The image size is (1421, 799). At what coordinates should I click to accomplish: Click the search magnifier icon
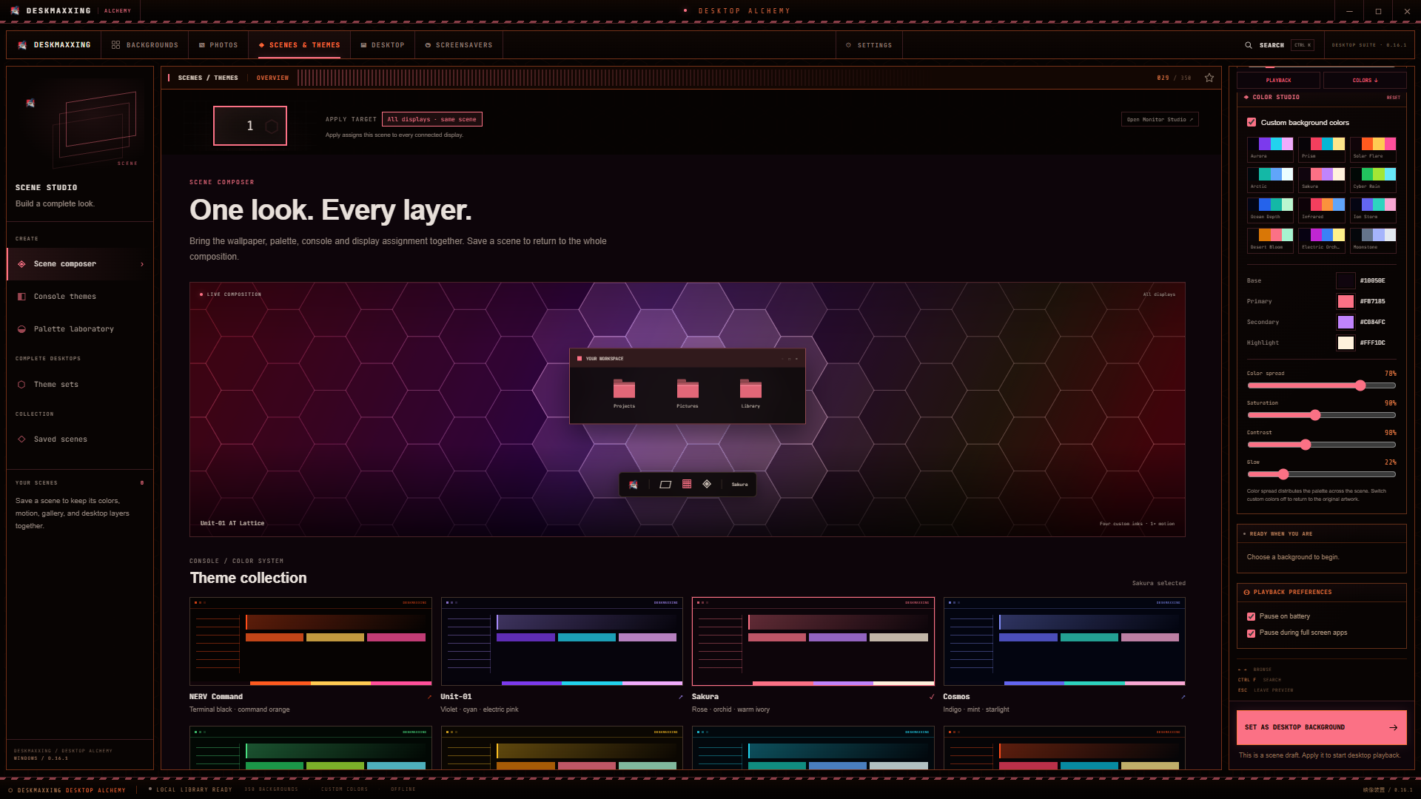coord(1249,45)
